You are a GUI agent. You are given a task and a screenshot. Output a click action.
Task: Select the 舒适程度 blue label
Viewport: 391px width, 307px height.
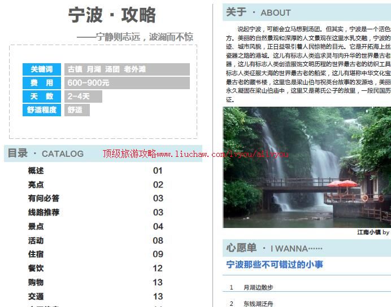42,110
